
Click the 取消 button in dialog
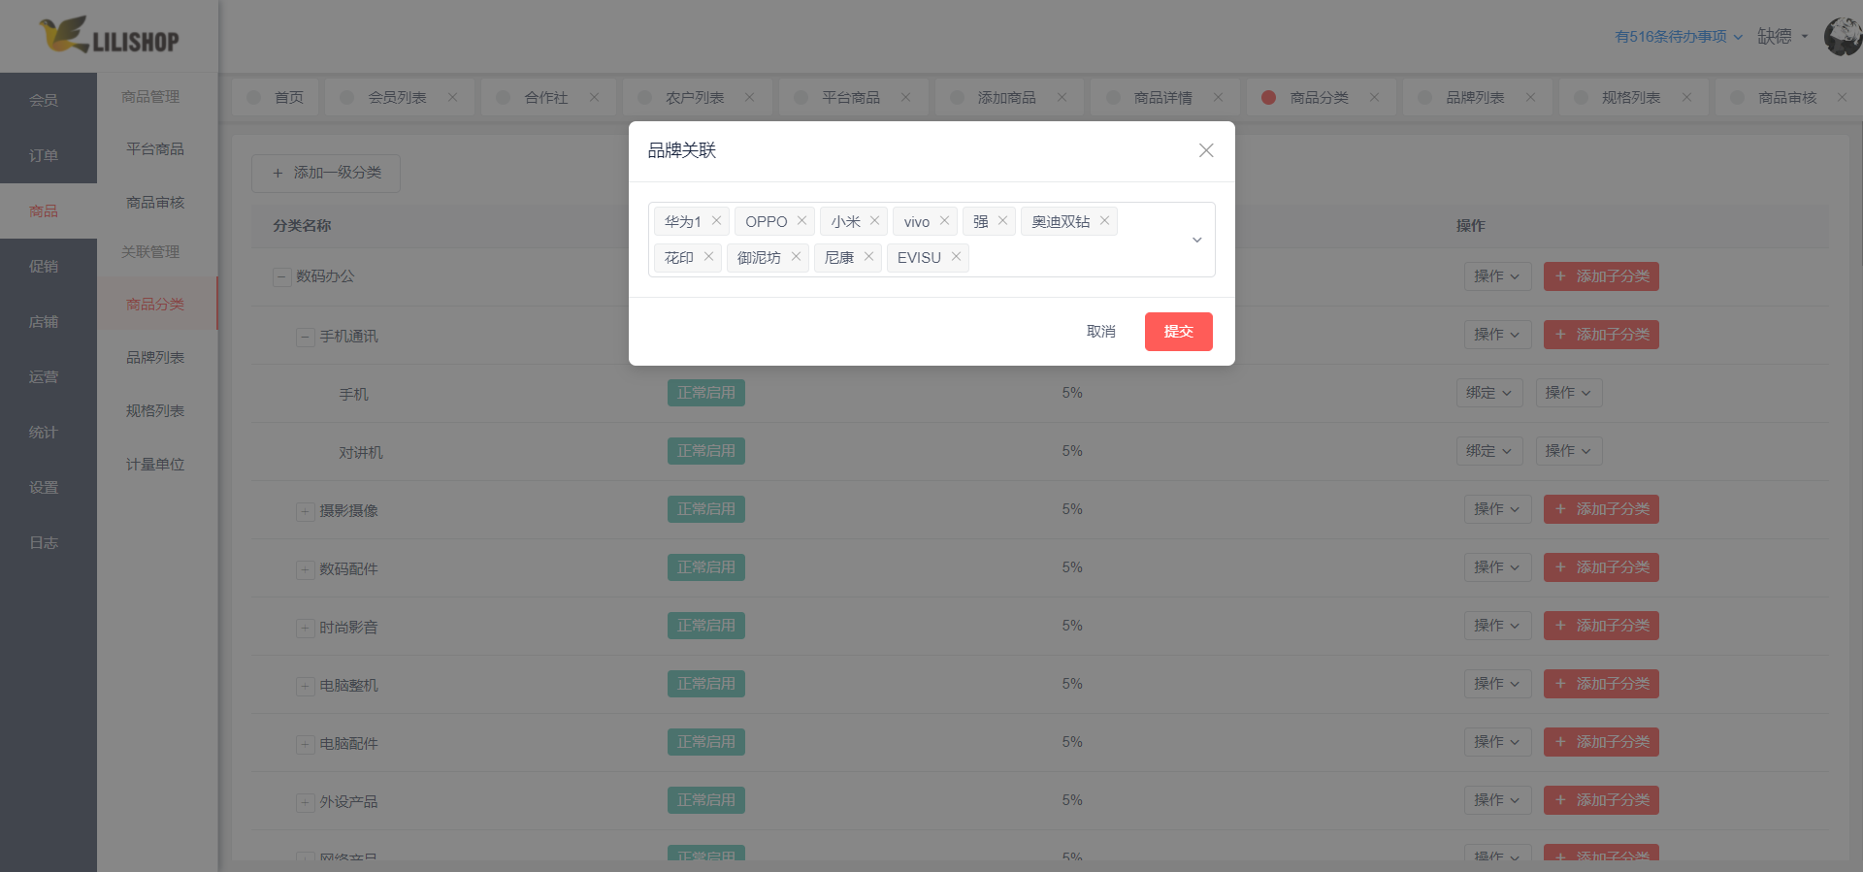1101,332
